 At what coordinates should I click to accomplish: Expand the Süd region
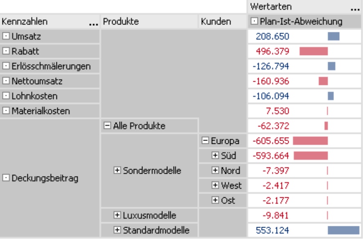[x=215, y=156]
